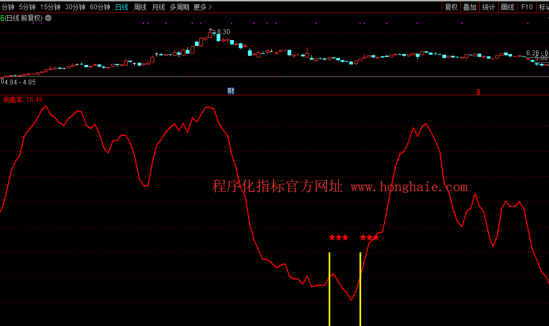Open the chart settings round dropdown icon

pyautogui.click(x=49, y=18)
